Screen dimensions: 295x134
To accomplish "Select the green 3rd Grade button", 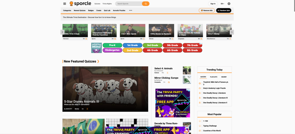I will point(152,45).
